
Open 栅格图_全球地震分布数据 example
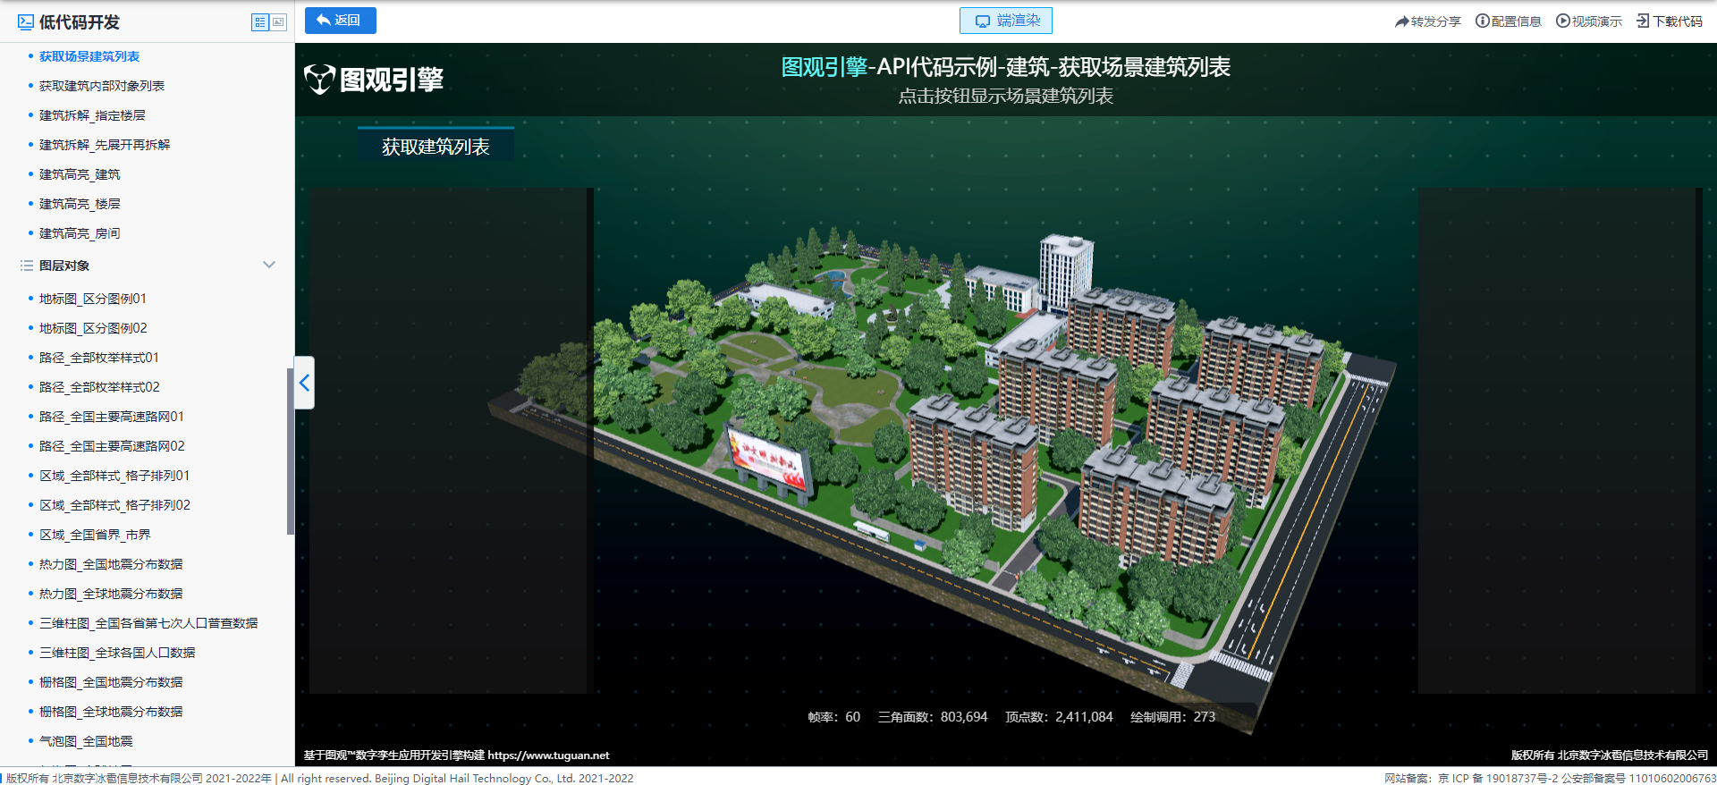[111, 712]
